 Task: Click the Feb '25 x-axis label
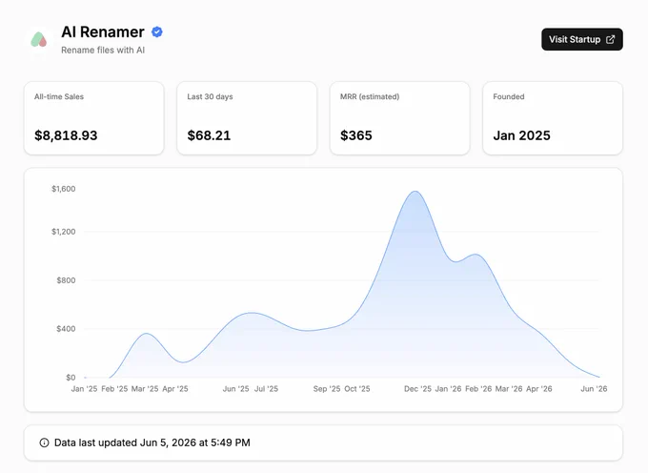tap(114, 389)
